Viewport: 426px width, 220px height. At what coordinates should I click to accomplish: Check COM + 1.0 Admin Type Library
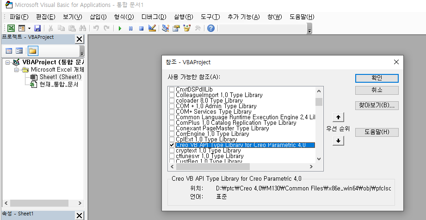tap(172, 106)
